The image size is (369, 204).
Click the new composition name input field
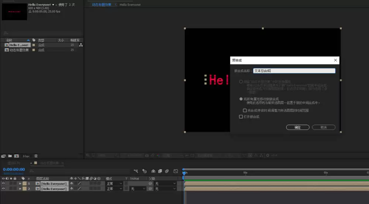(294, 71)
